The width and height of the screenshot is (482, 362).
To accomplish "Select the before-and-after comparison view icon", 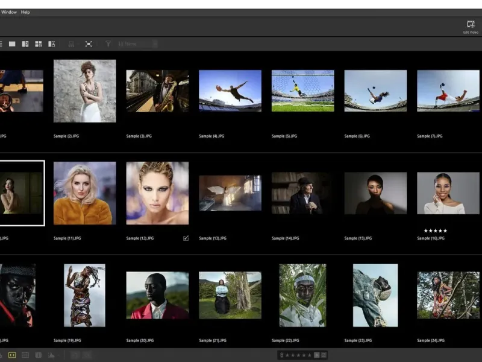I will (52, 44).
